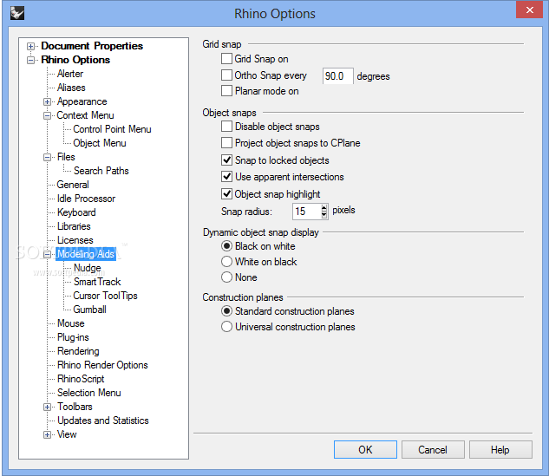The width and height of the screenshot is (549, 476).
Task: Collapse the Files node
Action: tap(47, 157)
